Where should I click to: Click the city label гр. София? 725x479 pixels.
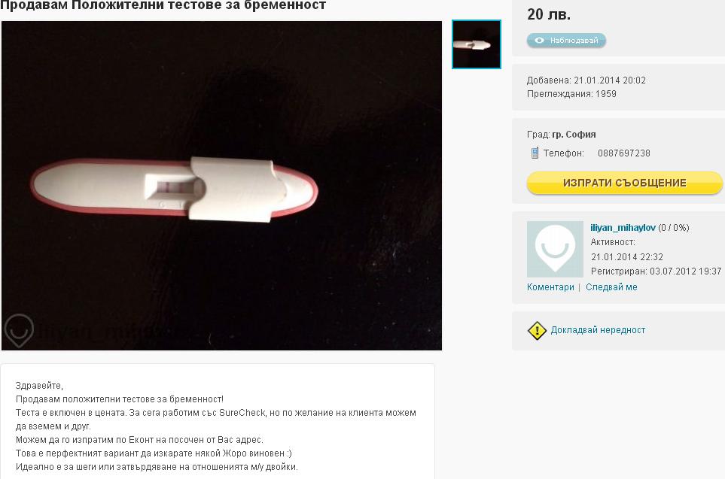574,135
